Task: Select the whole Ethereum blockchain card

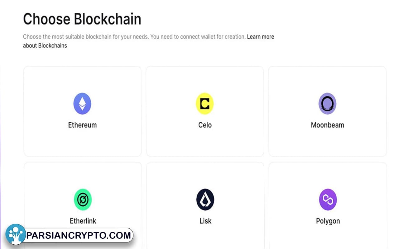Action: pos(82,111)
